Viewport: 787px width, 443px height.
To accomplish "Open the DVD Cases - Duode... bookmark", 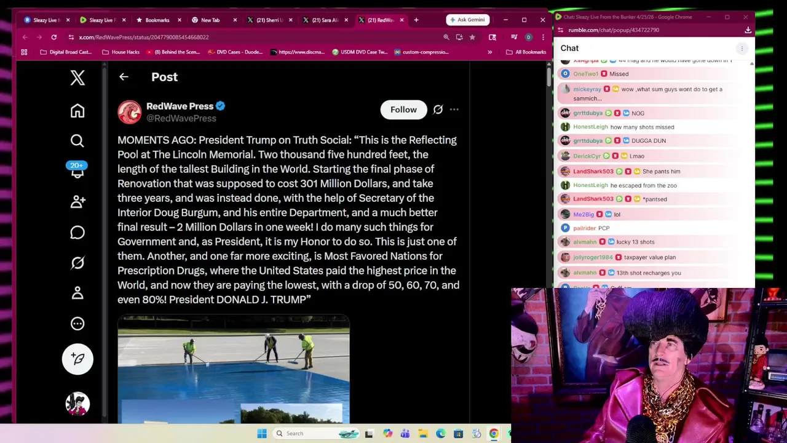I will click(235, 52).
